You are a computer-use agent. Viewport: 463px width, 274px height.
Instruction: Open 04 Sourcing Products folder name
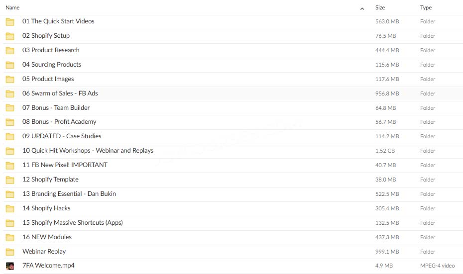[52, 65]
